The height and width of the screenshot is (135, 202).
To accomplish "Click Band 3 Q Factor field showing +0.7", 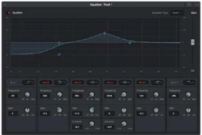I will click(77, 127).
